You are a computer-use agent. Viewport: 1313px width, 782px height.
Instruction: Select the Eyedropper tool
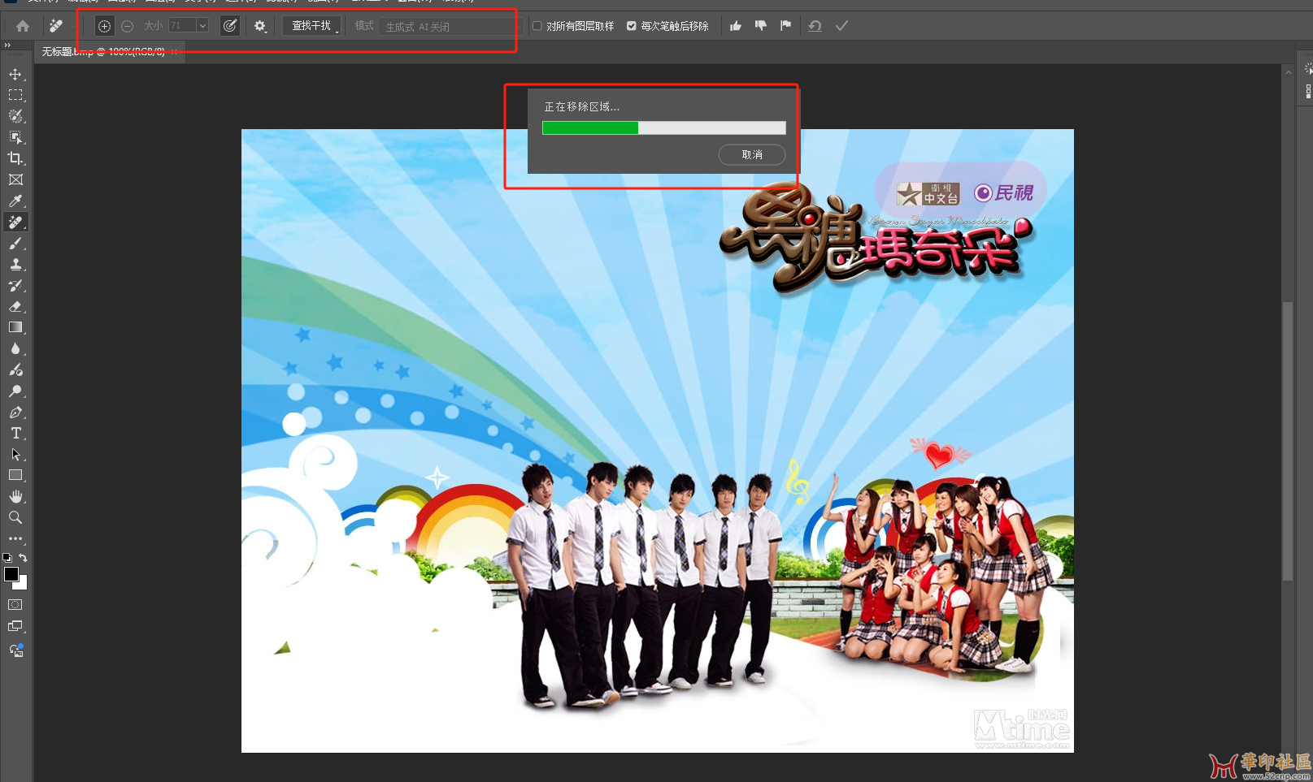15,201
